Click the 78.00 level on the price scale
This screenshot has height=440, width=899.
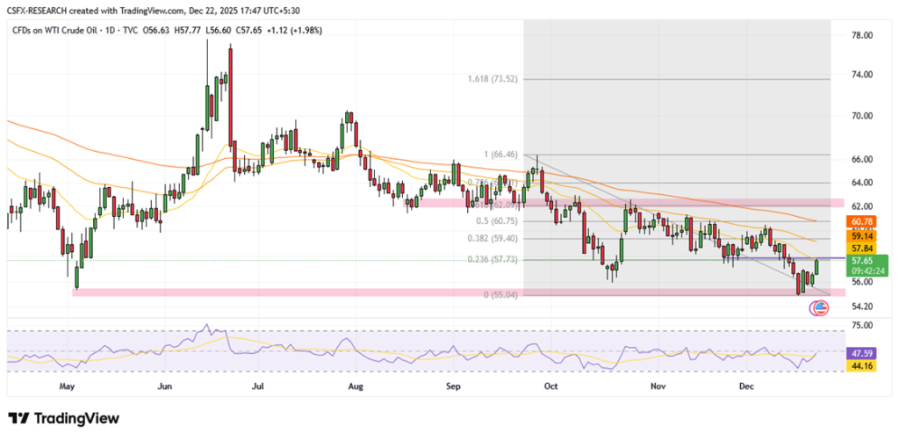point(860,35)
